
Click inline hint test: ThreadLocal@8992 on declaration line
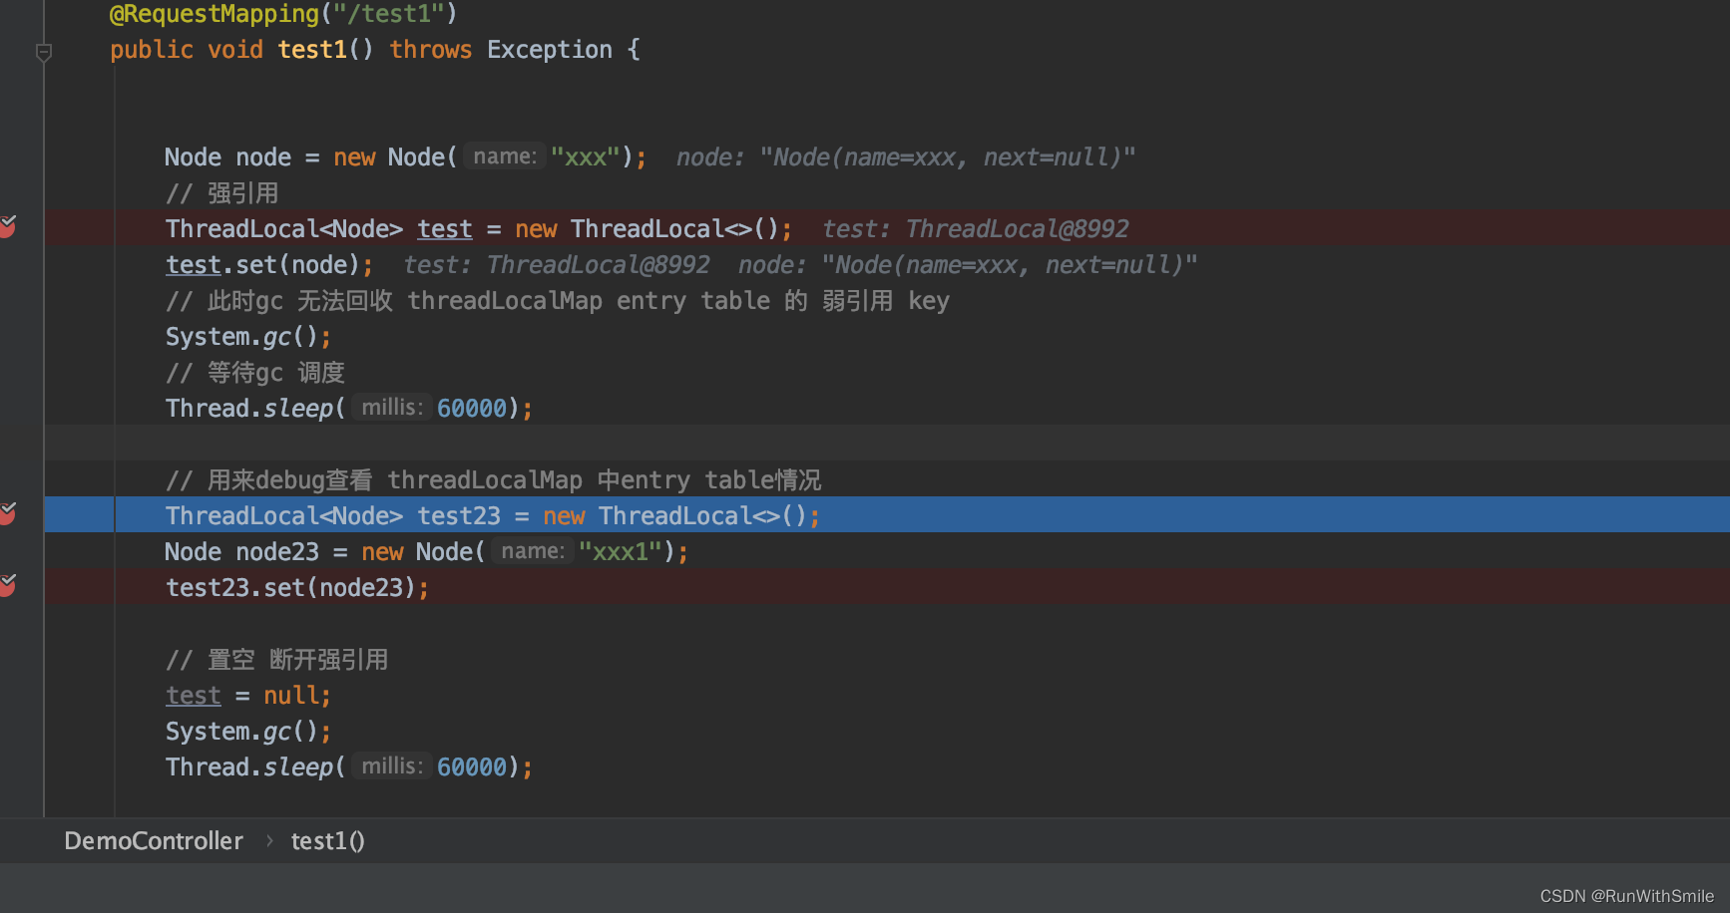[x=976, y=229]
